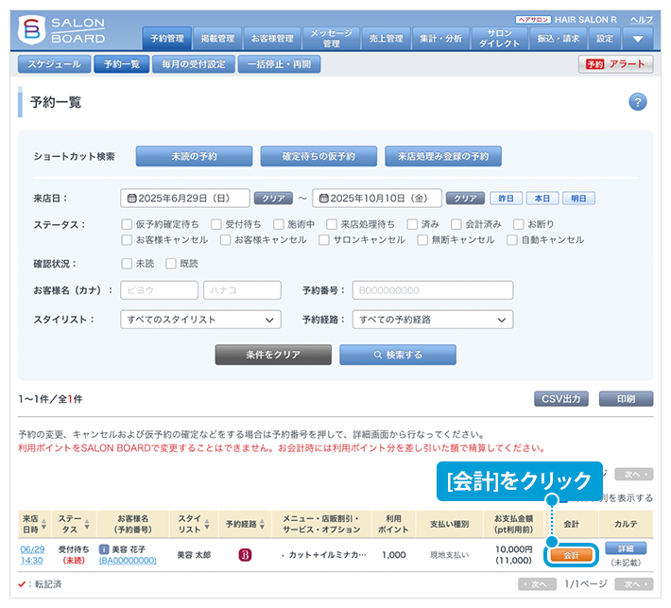
Task: Click the SALON BOARD logo
Action: click(61, 30)
